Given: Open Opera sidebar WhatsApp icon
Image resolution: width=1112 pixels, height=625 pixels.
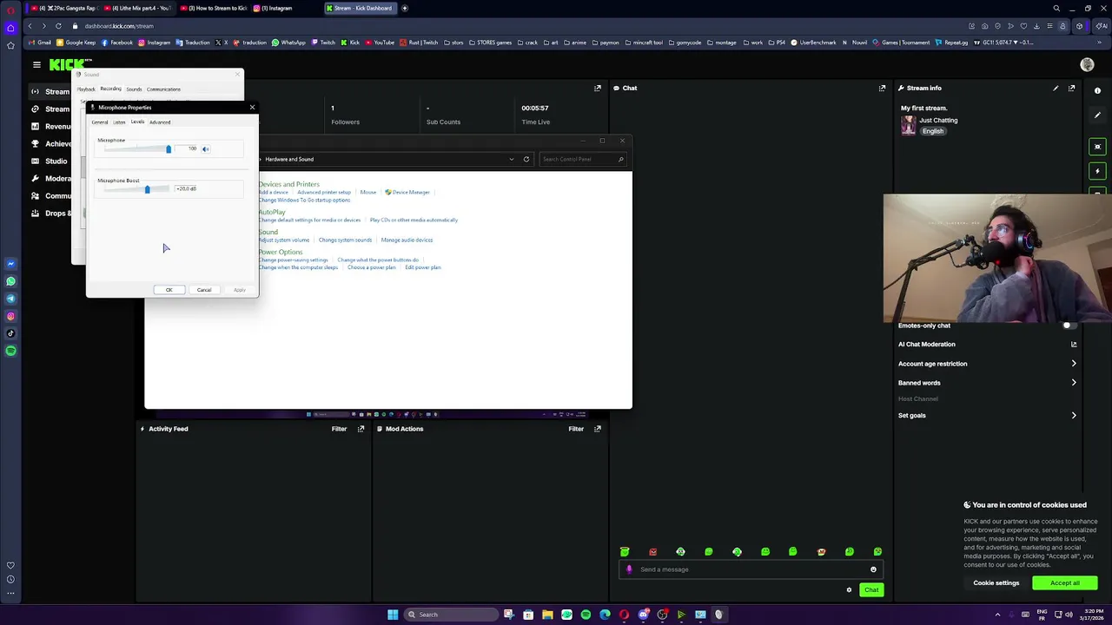Looking at the screenshot, I should (x=10, y=281).
